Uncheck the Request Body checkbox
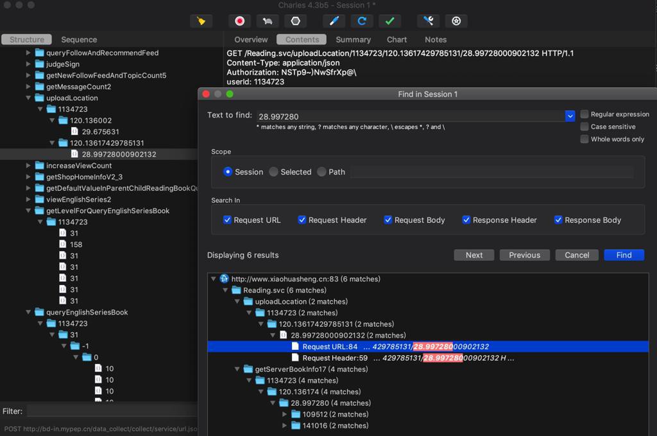 (x=388, y=220)
